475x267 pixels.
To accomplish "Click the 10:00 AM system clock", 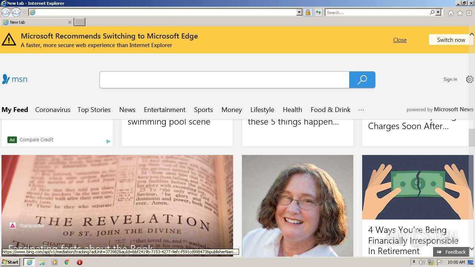I will [456, 262].
